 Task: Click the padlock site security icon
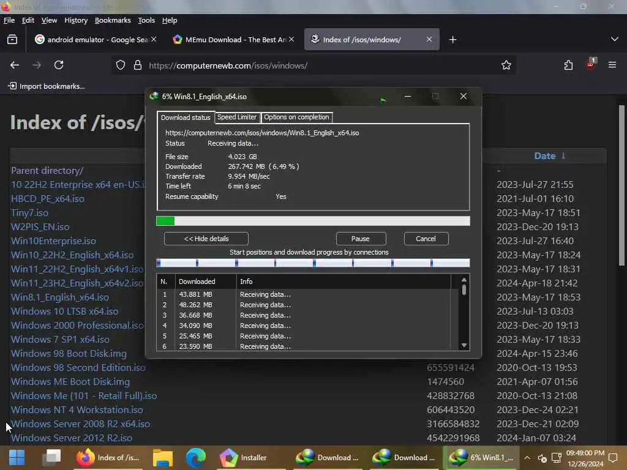[x=138, y=65]
